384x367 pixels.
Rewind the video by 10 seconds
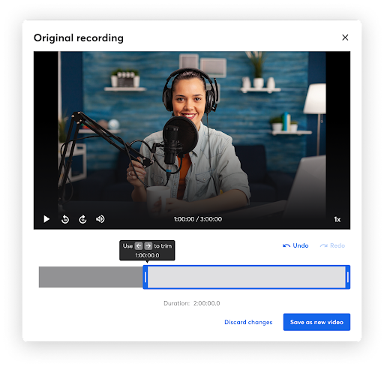tap(65, 219)
